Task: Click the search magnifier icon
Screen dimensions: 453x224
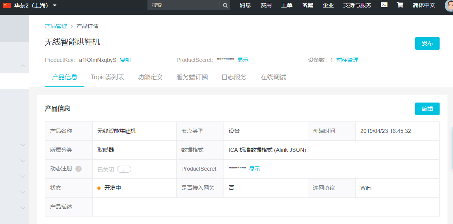Action: point(225,5)
